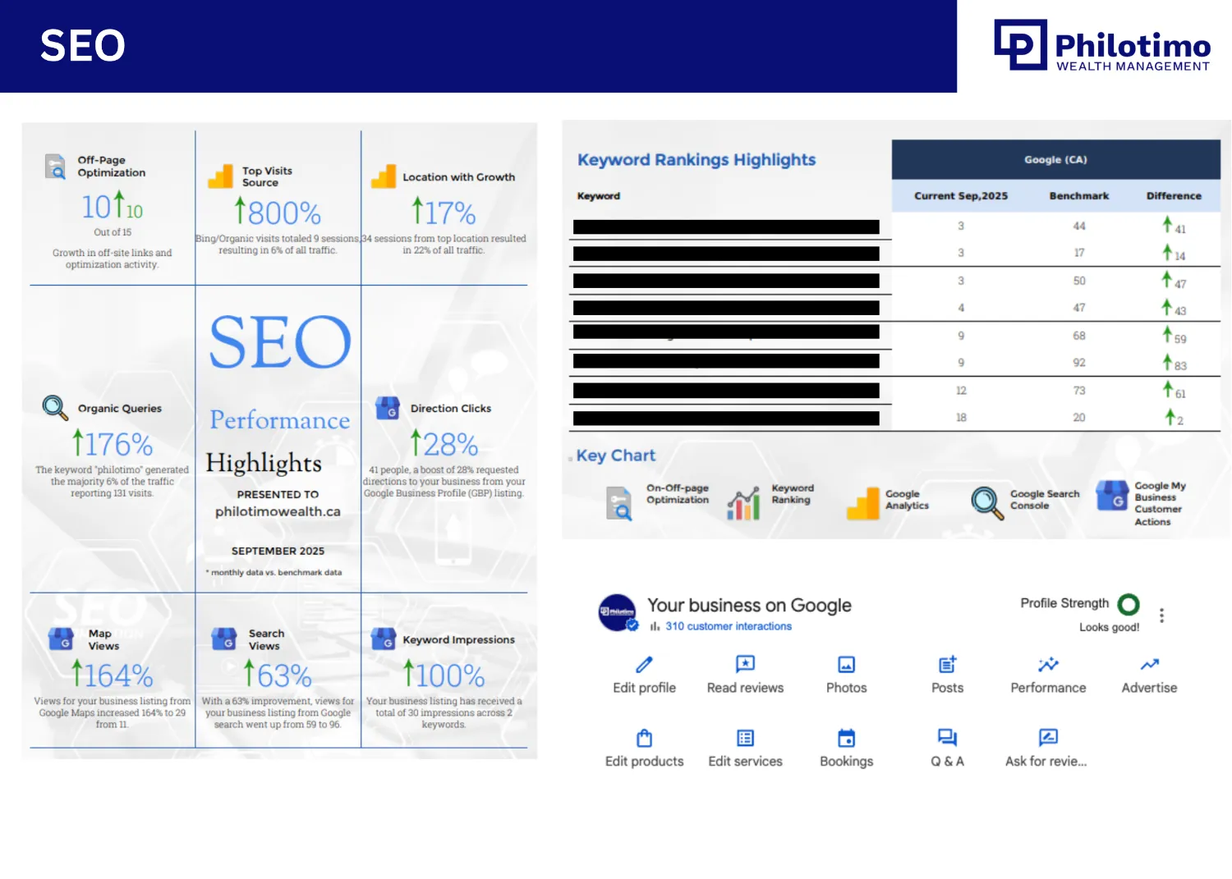Open the Performance sparkline icon
Image resolution: width=1232 pixels, height=879 pixels.
[x=1048, y=664]
